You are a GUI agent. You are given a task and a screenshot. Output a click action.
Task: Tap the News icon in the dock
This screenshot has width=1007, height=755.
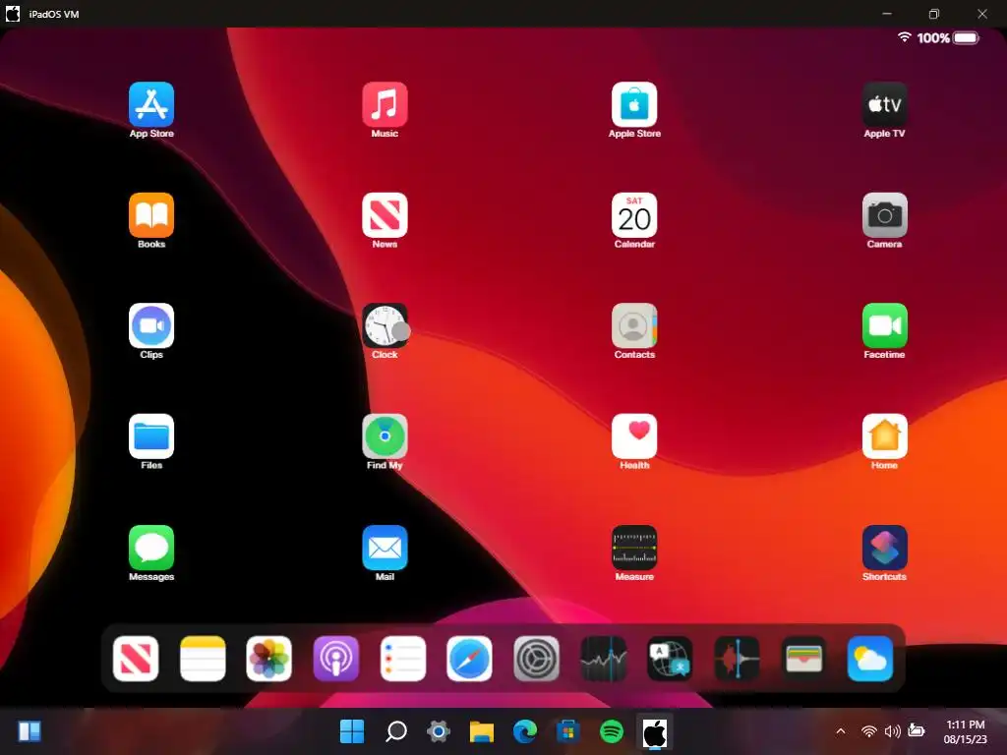[x=136, y=659]
